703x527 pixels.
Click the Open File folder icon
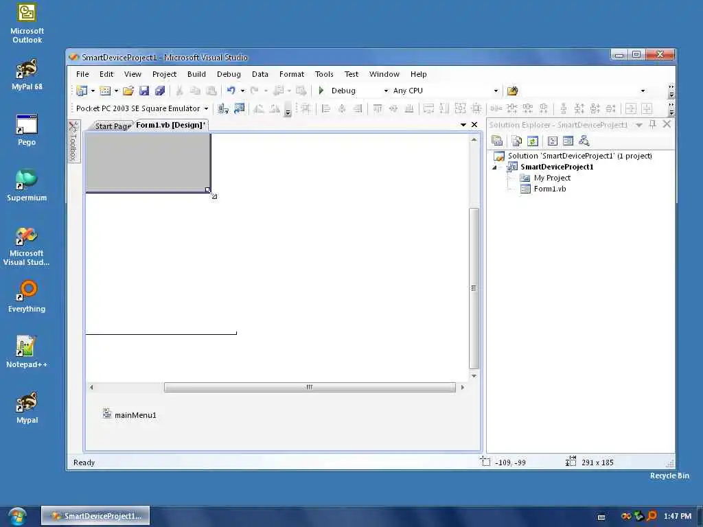coord(128,91)
